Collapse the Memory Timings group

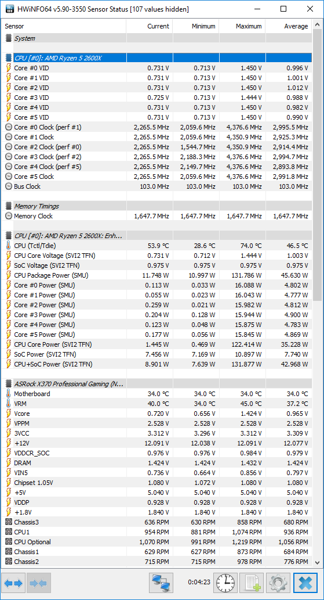click(x=8, y=206)
